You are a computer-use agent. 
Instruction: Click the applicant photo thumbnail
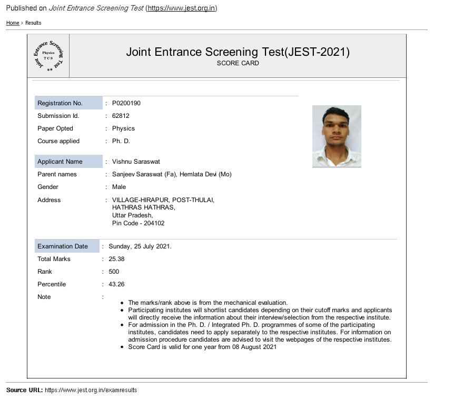pyautogui.click(x=337, y=136)
